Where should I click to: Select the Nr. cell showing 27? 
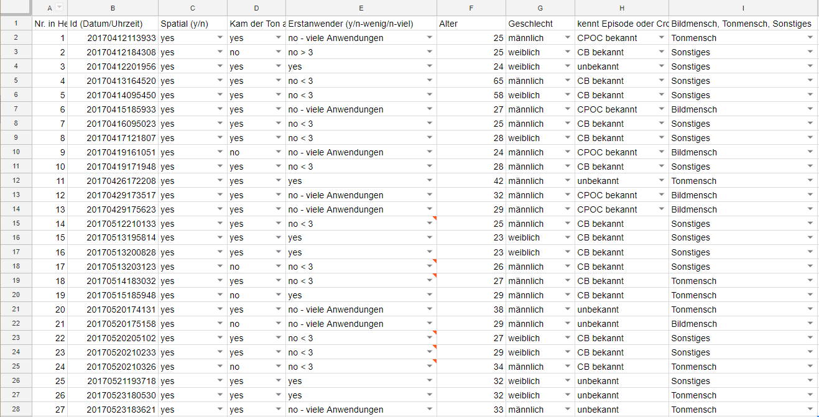click(x=49, y=410)
